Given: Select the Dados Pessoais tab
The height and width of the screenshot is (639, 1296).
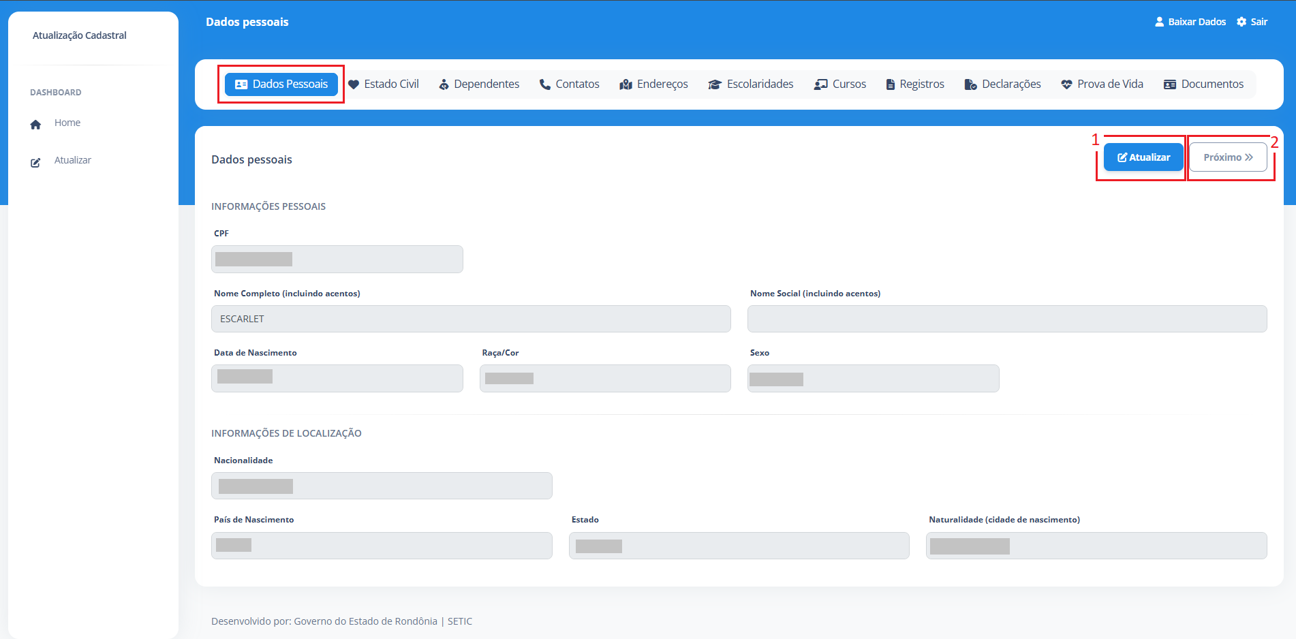Looking at the screenshot, I should (x=281, y=84).
